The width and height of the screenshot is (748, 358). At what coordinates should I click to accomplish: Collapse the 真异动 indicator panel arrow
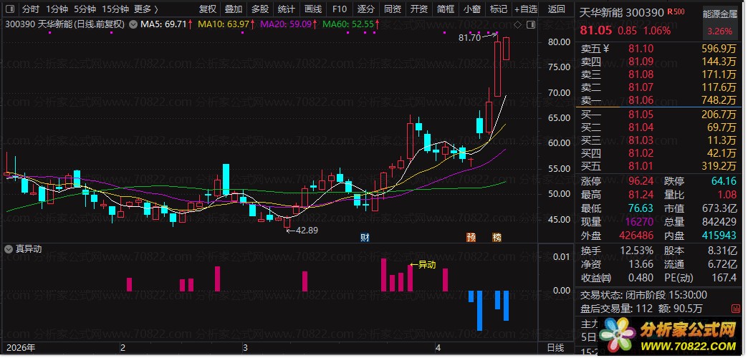[9, 249]
